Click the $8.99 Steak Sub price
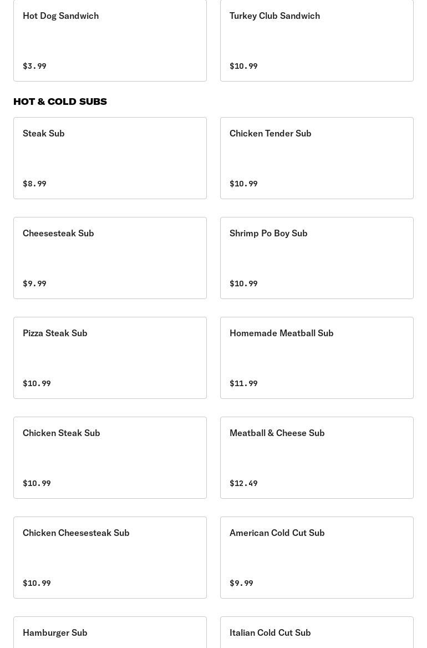 pyautogui.click(x=34, y=184)
